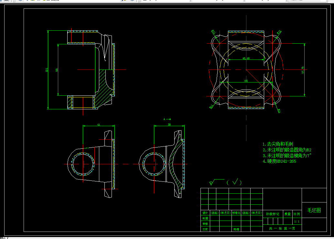Click the 审核 cell in title block
334x239 pixels.
pyautogui.click(x=205, y=224)
